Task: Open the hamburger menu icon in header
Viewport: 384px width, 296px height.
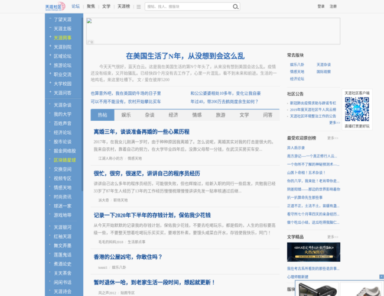Action: tap(139, 7)
